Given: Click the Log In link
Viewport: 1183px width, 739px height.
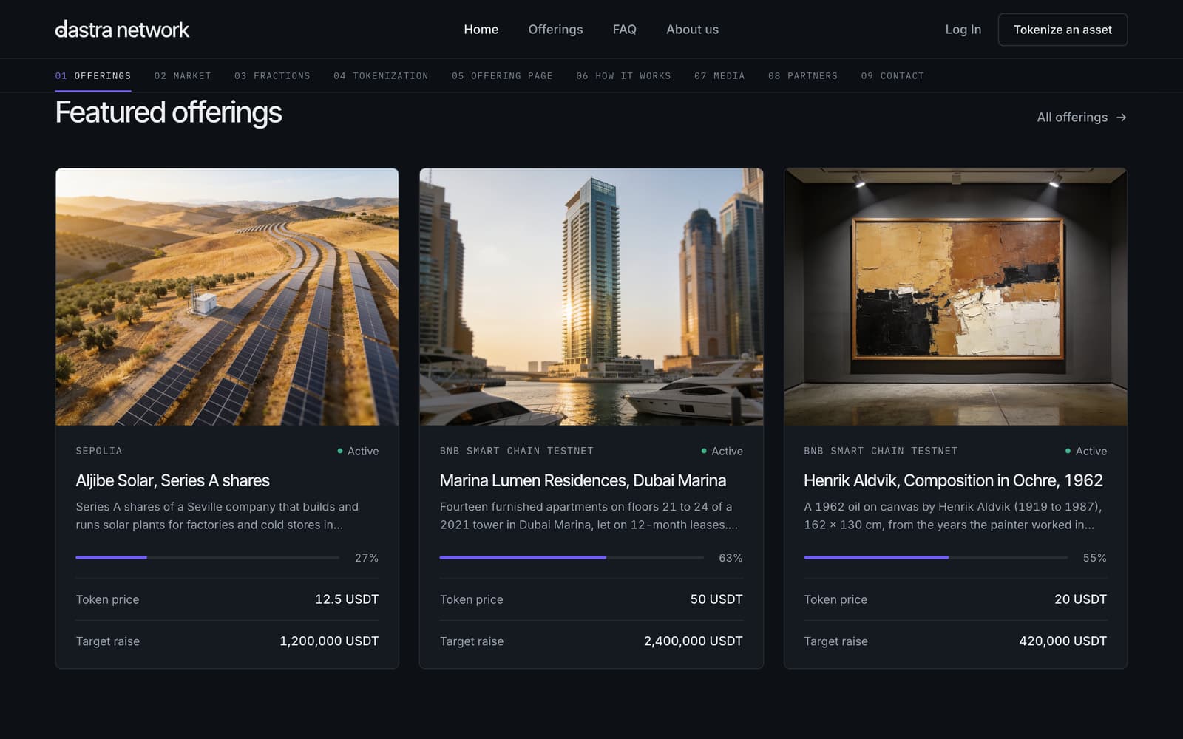Looking at the screenshot, I should (963, 30).
